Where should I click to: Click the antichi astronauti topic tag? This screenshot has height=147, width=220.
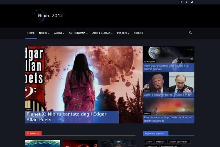179,141
